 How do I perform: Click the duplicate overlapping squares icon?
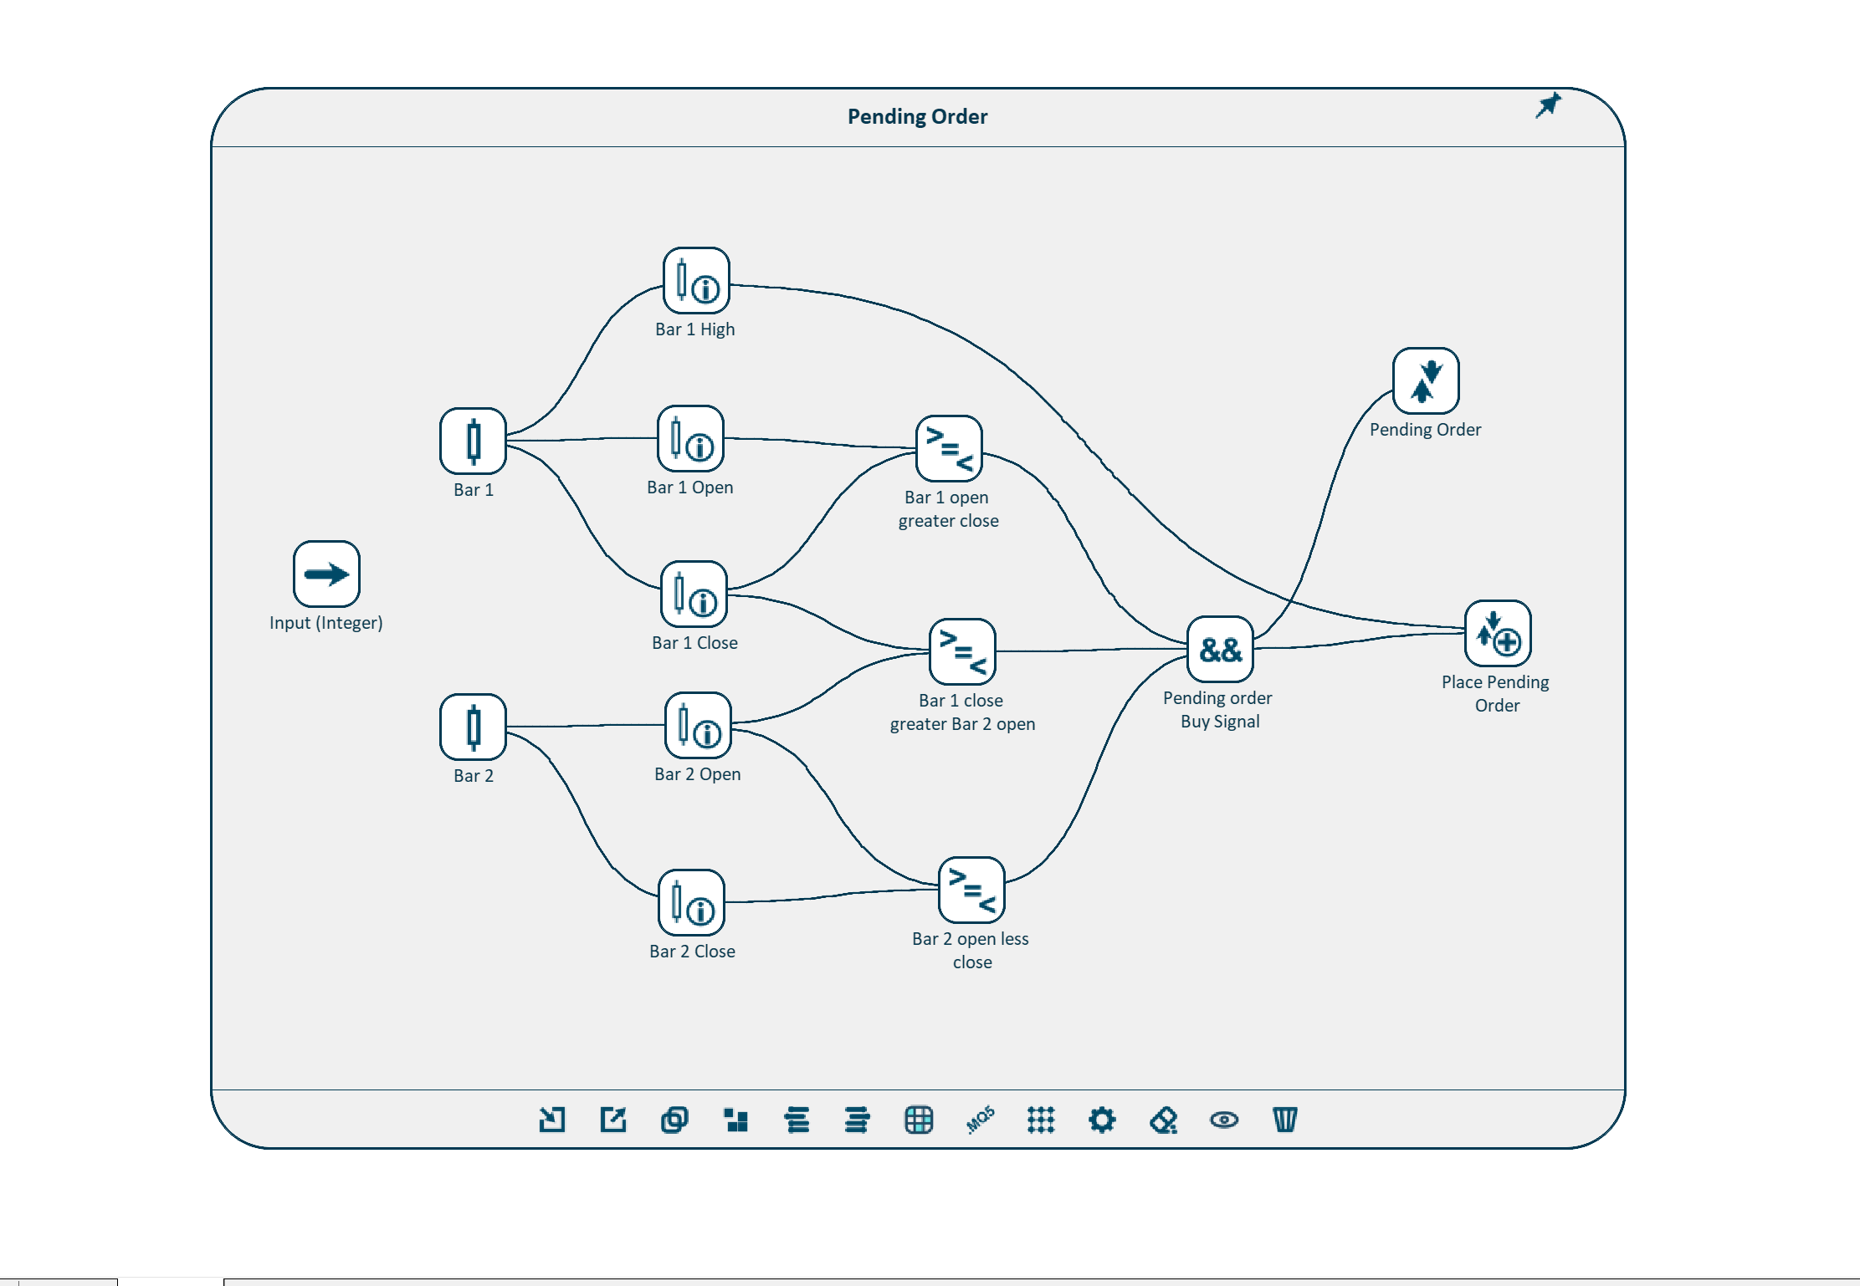(x=674, y=1119)
